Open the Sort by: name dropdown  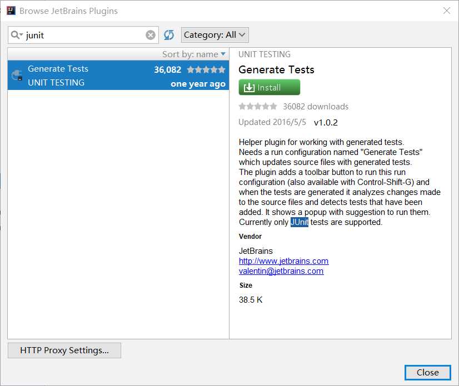pyautogui.click(x=194, y=54)
